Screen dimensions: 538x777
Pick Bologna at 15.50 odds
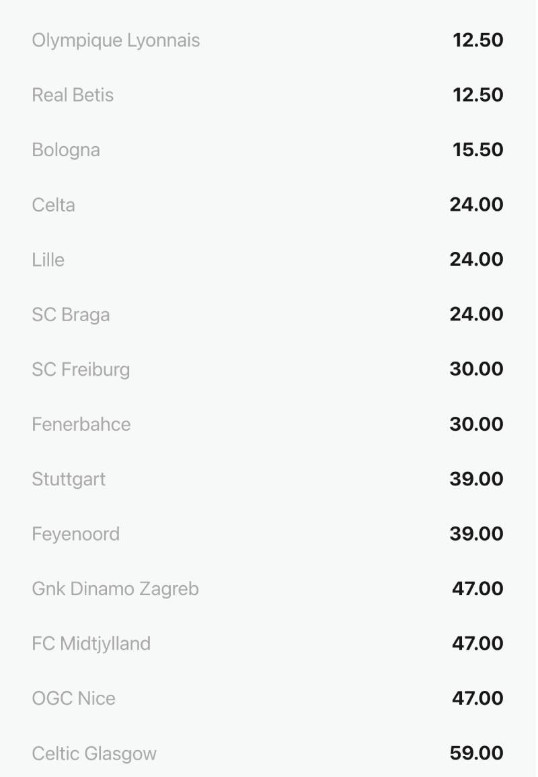click(x=477, y=149)
